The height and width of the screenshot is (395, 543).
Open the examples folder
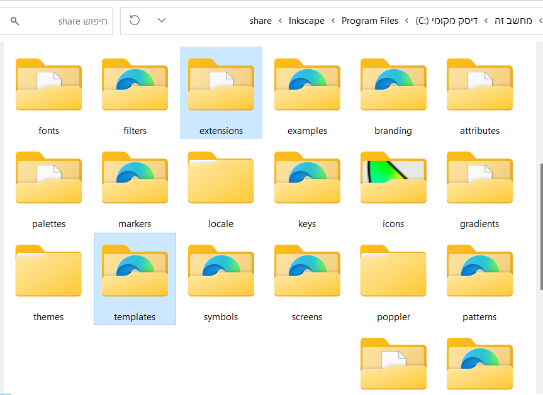click(x=307, y=84)
